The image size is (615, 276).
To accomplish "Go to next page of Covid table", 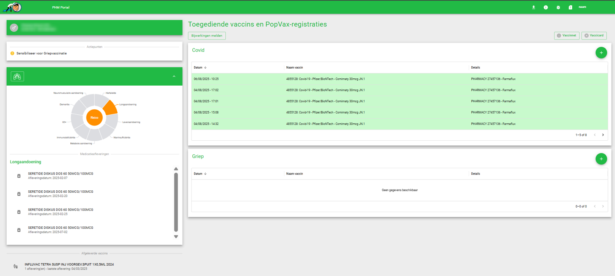I will click(x=603, y=135).
